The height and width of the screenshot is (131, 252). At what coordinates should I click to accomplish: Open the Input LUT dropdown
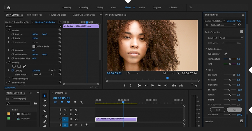click(231, 38)
